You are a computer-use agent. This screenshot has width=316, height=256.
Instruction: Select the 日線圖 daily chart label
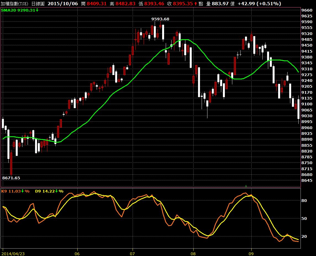tap(38, 4)
